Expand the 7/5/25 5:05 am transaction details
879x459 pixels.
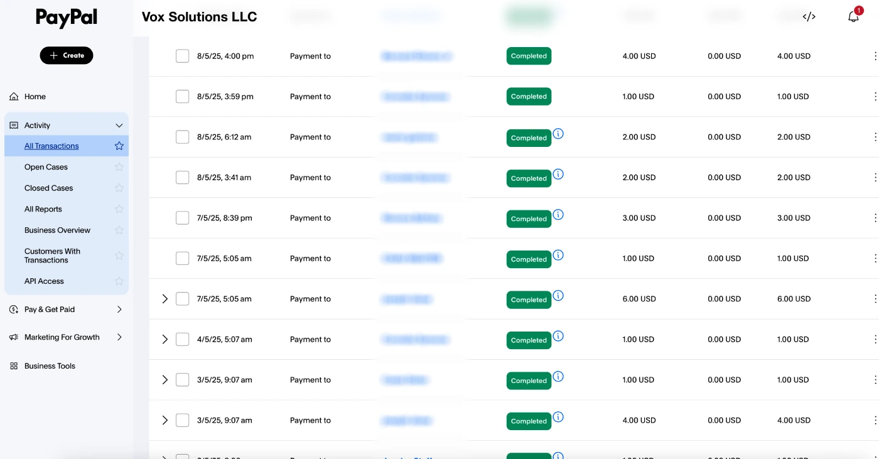coord(165,298)
